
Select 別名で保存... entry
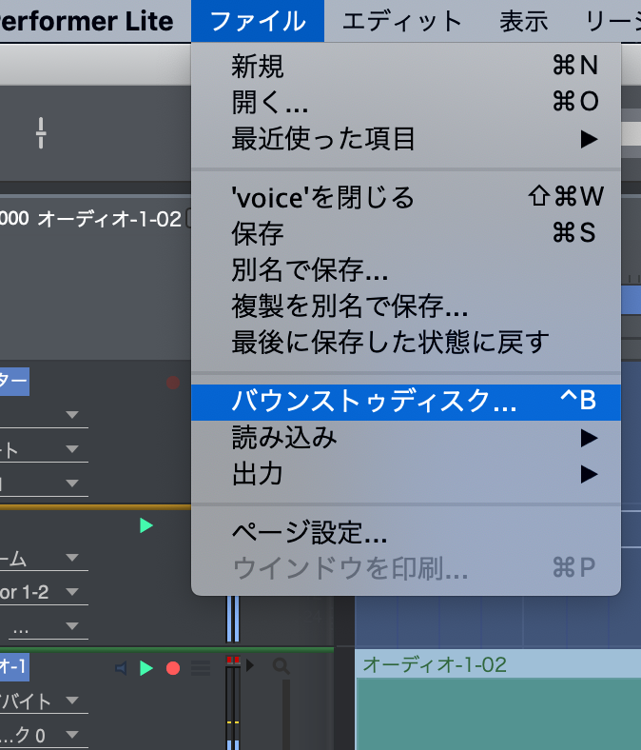coord(406,269)
